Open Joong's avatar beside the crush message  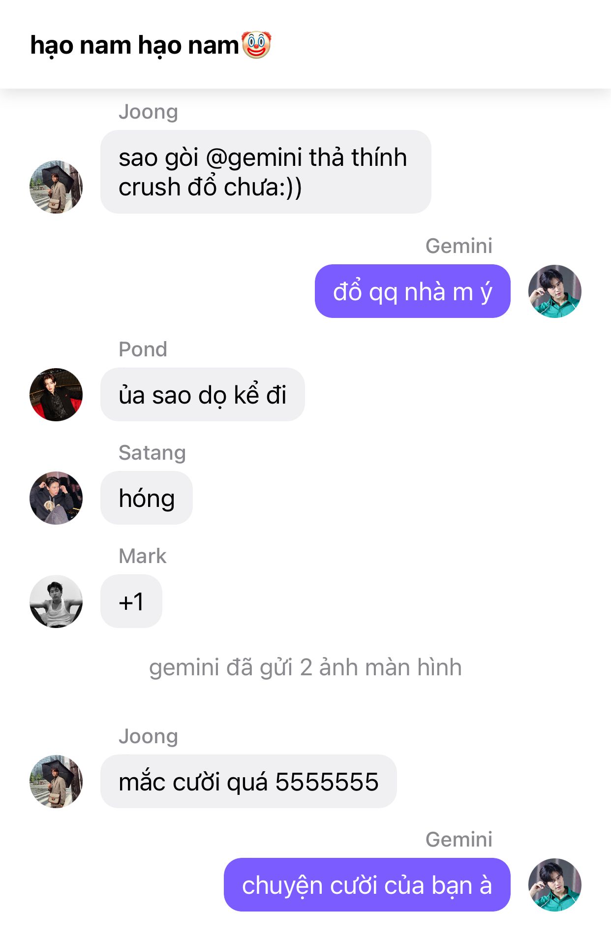click(x=56, y=187)
